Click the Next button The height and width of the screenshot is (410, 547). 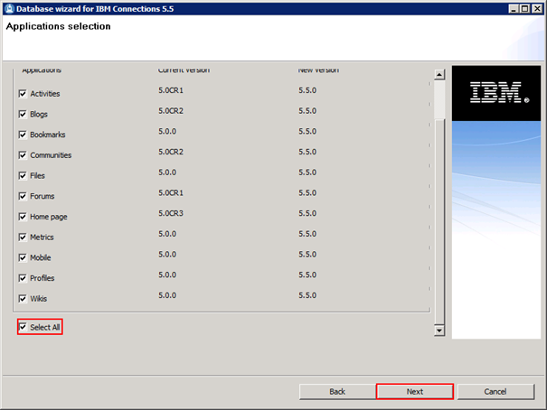coord(414,392)
